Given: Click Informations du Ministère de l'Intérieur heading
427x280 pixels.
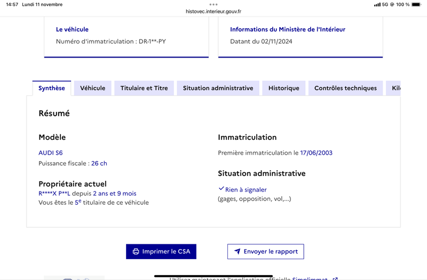Looking at the screenshot, I should 288,29.
